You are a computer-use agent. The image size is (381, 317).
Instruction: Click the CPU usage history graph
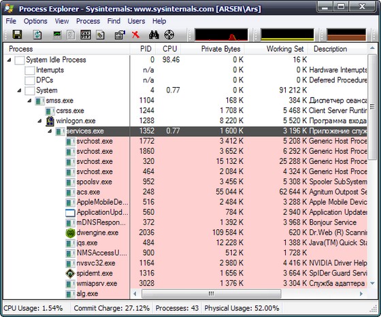click(x=221, y=35)
